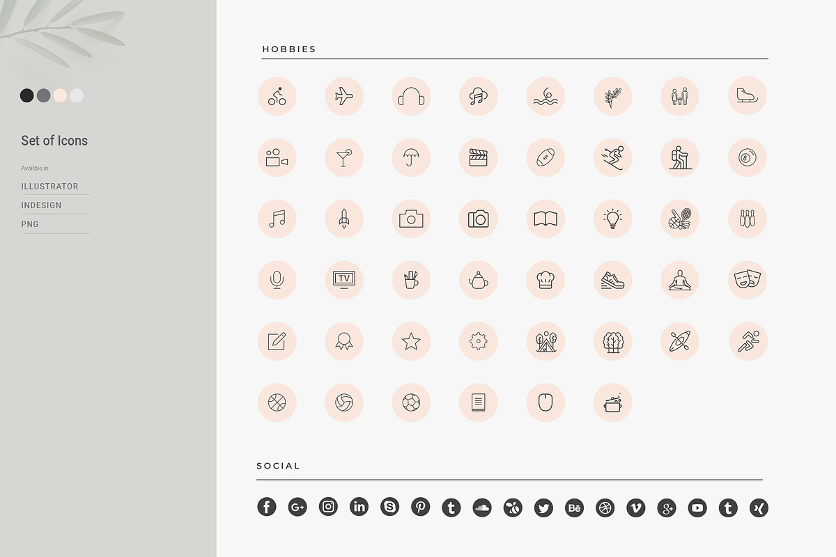The image size is (836, 557).
Task: Click the Facebook social icon
Action: pyautogui.click(x=267, y=507)
